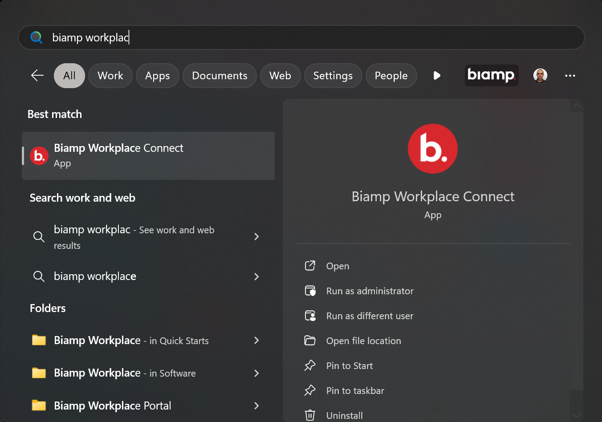Switch to the Settings filter tab
The width and height of the screenshot is (602, 422).
(x=333, y=76)
